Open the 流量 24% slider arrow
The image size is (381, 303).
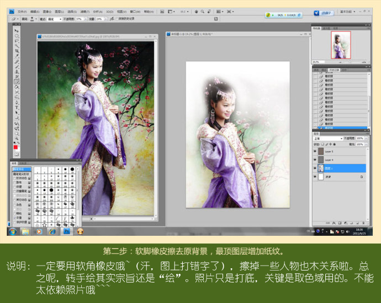click(105, 19)
